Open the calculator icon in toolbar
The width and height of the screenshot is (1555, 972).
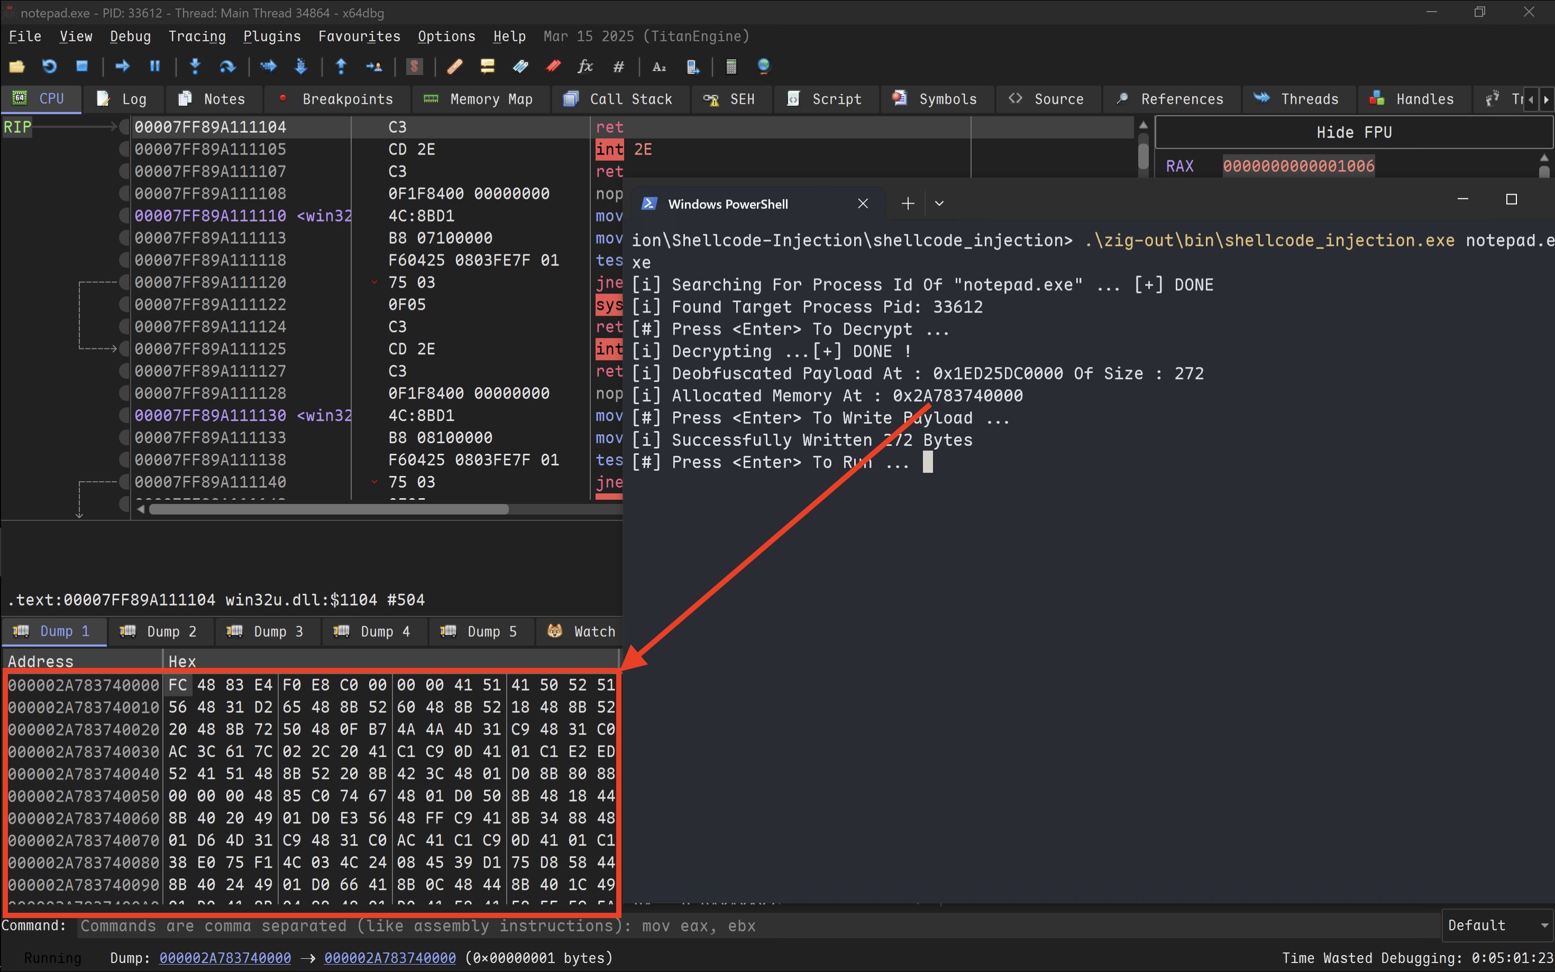[731, 66]
